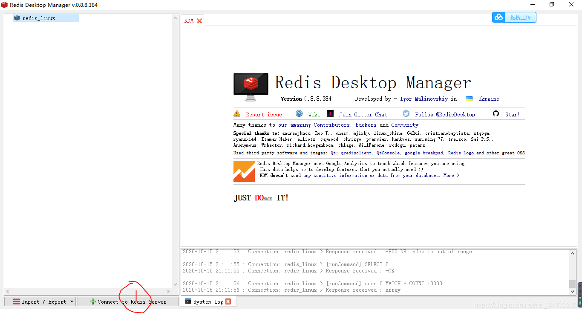Click 'ERR DB index is out of range' log line
This screenshot has height=313, width=582.
[x=327, y=252]
